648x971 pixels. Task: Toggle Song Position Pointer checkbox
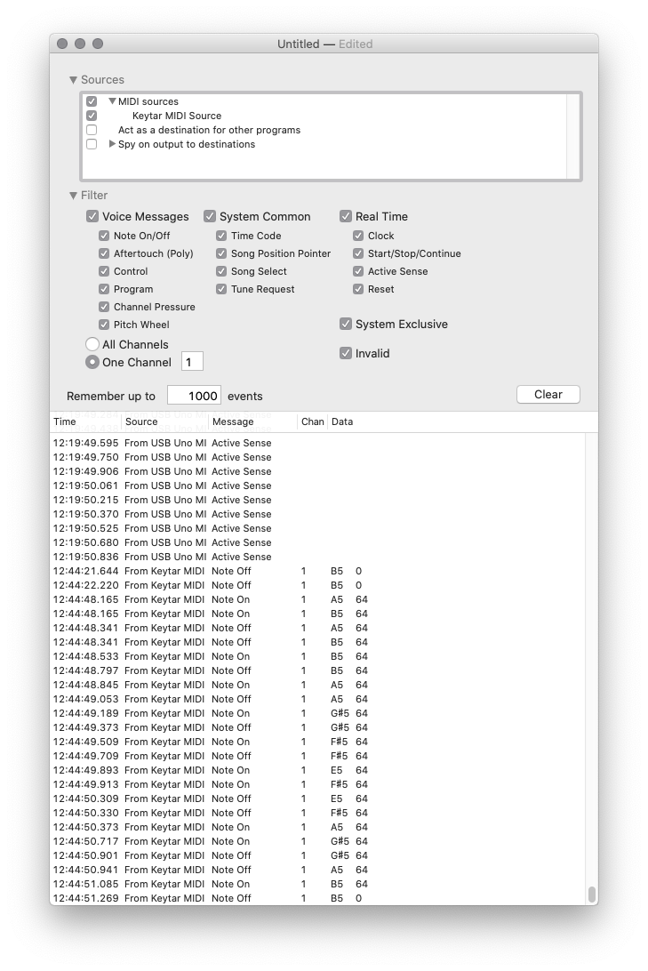[221, 253]
